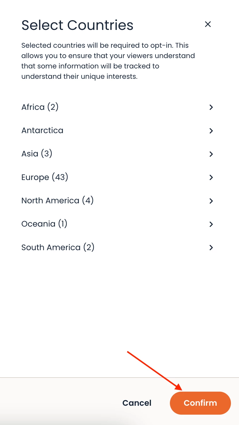Click the Antarctica row chevron
This screenshot has width=239, height=425.
pos(211,131)
